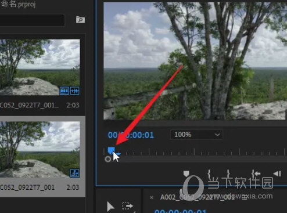Click video usage badge on first thumbnail

tap(64, 91)
